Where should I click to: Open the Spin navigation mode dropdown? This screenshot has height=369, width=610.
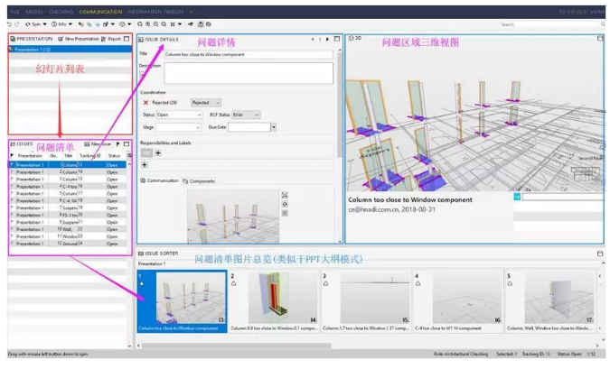[x=36, y=24]
